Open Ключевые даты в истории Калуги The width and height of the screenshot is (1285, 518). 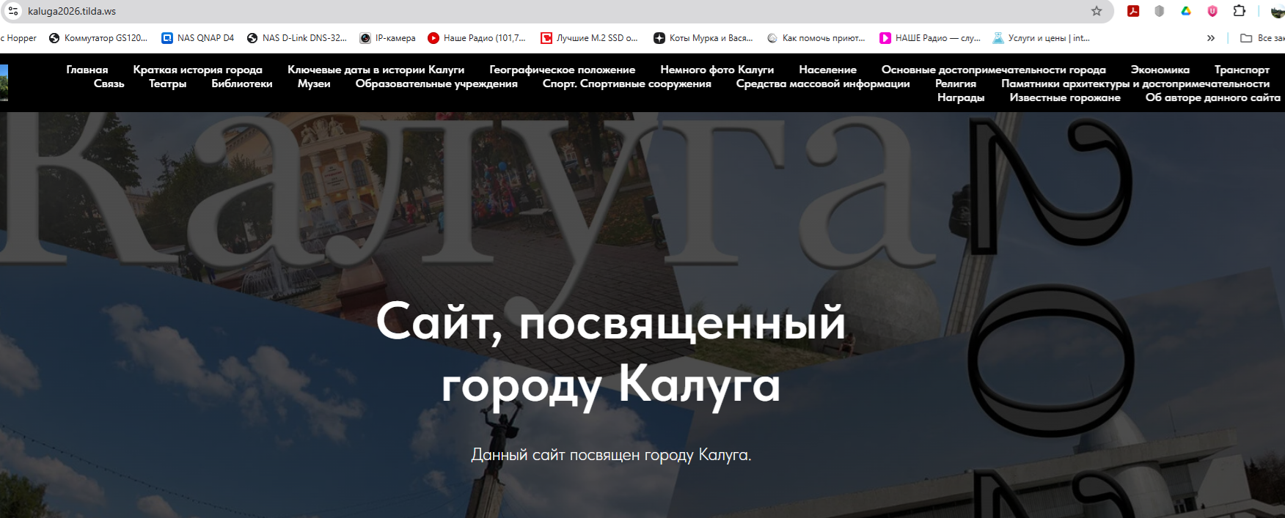[376, 70]
